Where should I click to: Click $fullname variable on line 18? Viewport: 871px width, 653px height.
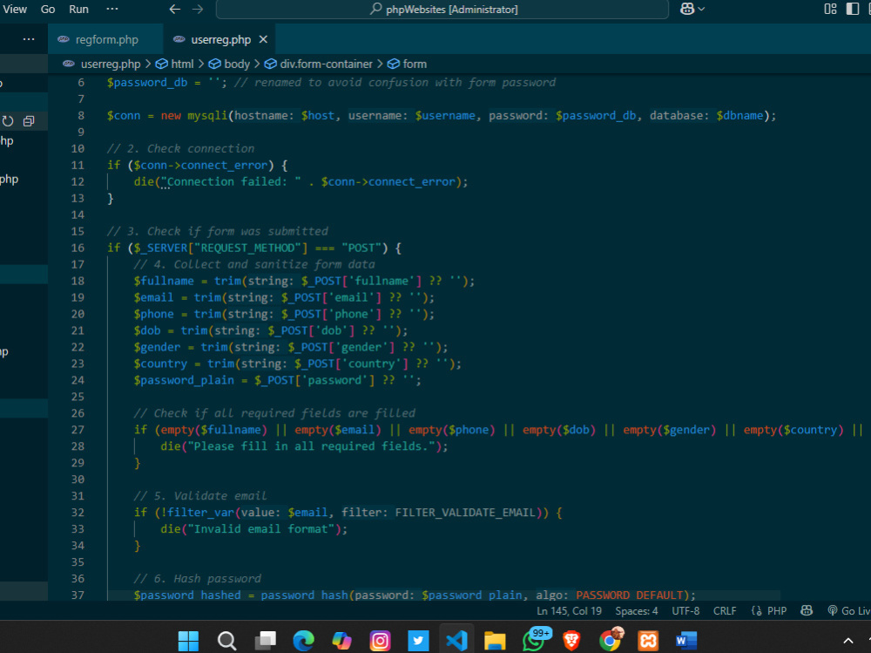164,281
